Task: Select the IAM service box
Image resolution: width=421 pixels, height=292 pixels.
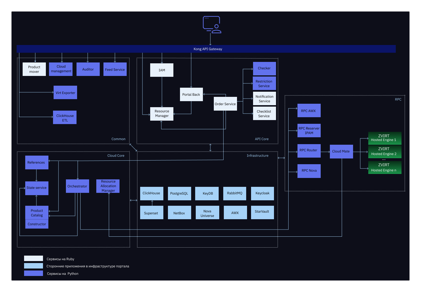Action: point(162,70)
